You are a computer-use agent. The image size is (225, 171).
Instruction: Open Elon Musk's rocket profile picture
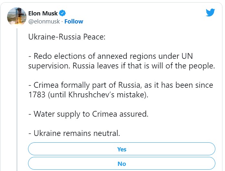[x=17, y=16]
